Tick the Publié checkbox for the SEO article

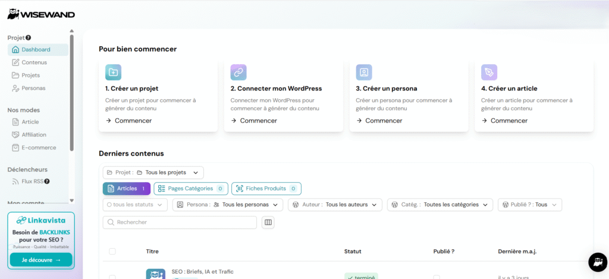(x=437, y=277)
